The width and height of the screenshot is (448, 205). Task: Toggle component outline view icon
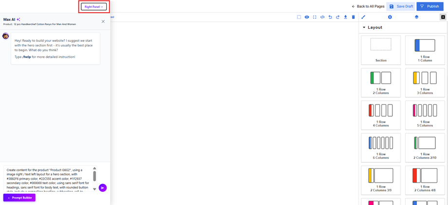click(x=299, y=17)
